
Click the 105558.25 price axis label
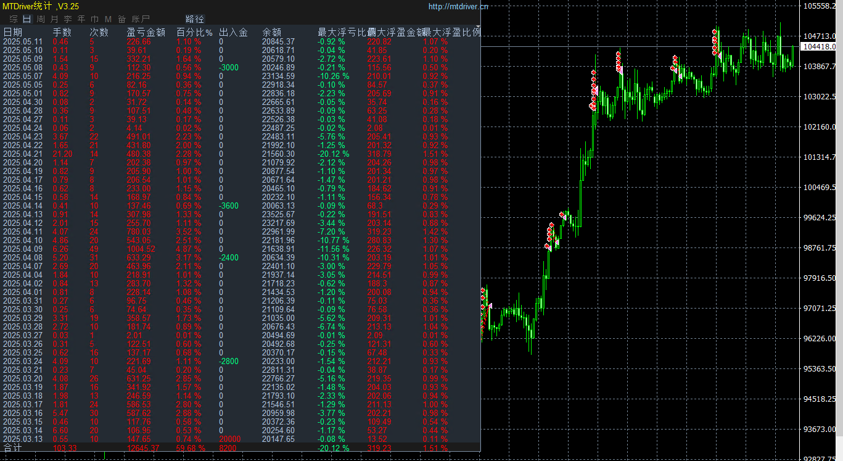coord(820,6)
